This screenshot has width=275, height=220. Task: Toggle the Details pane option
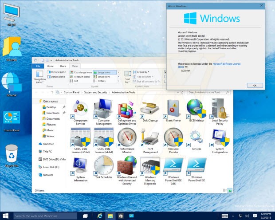(56, 77)
